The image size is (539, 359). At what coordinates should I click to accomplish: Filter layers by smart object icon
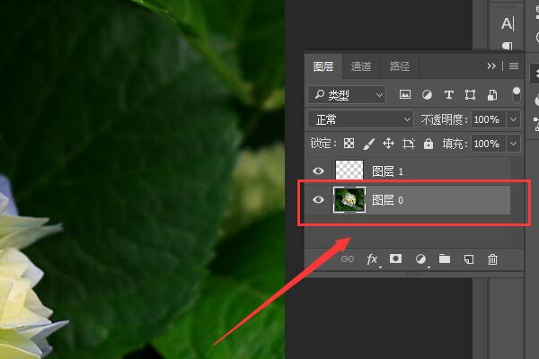point(492,95)
